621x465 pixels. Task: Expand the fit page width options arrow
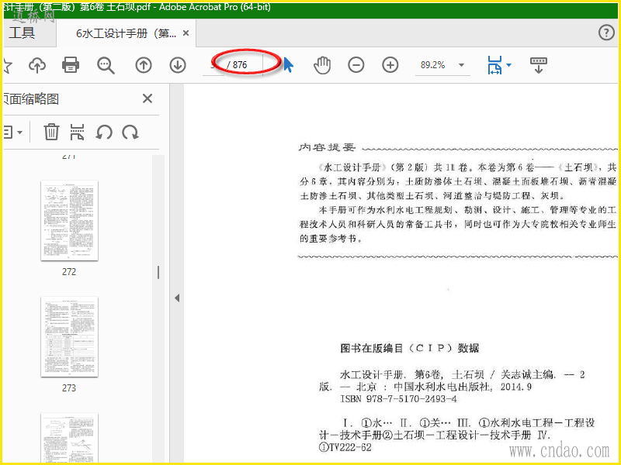[509, 65]
